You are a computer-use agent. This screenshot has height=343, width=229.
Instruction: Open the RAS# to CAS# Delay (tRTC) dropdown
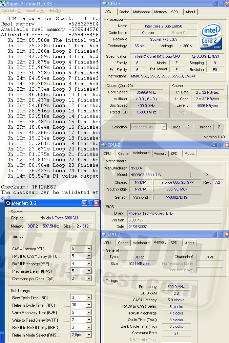89,256
